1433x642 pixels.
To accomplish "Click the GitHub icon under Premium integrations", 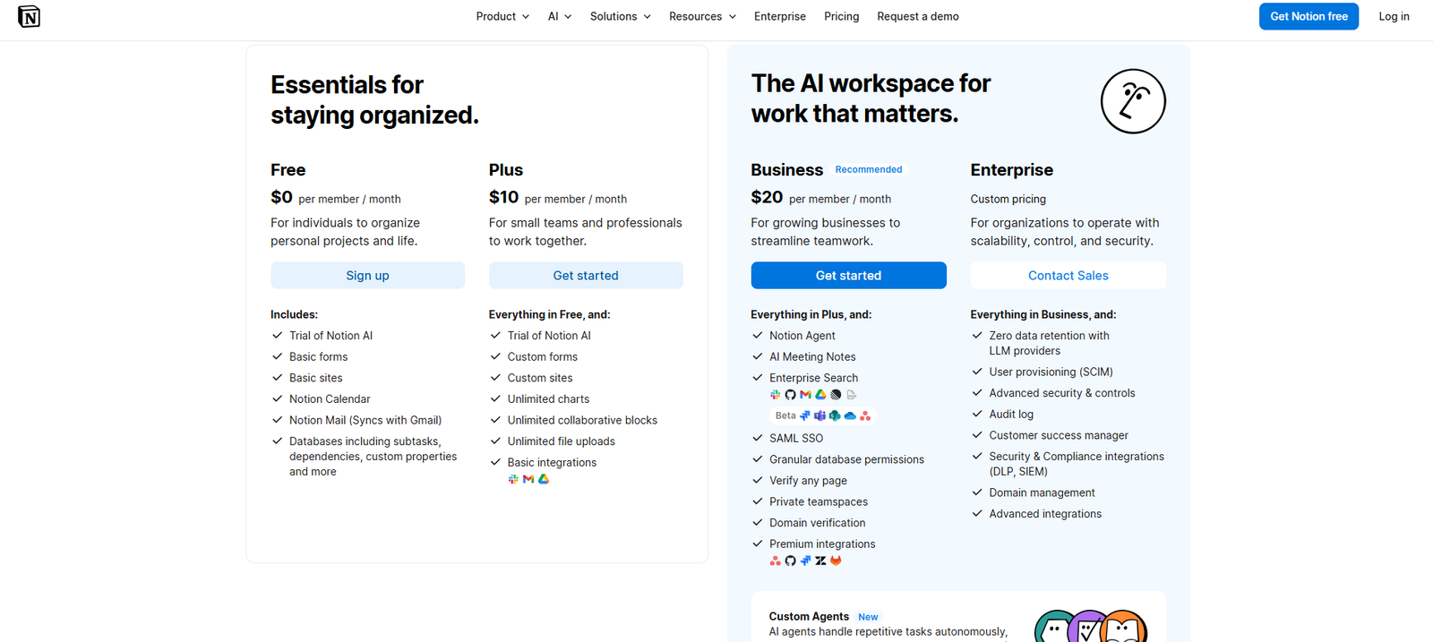I will click(790, 561).
